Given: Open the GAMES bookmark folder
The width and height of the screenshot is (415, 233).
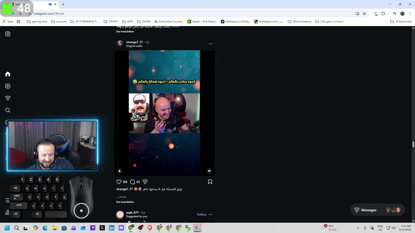Looking at the screenshot, I should pyautogui.click(x=144, y=22).
